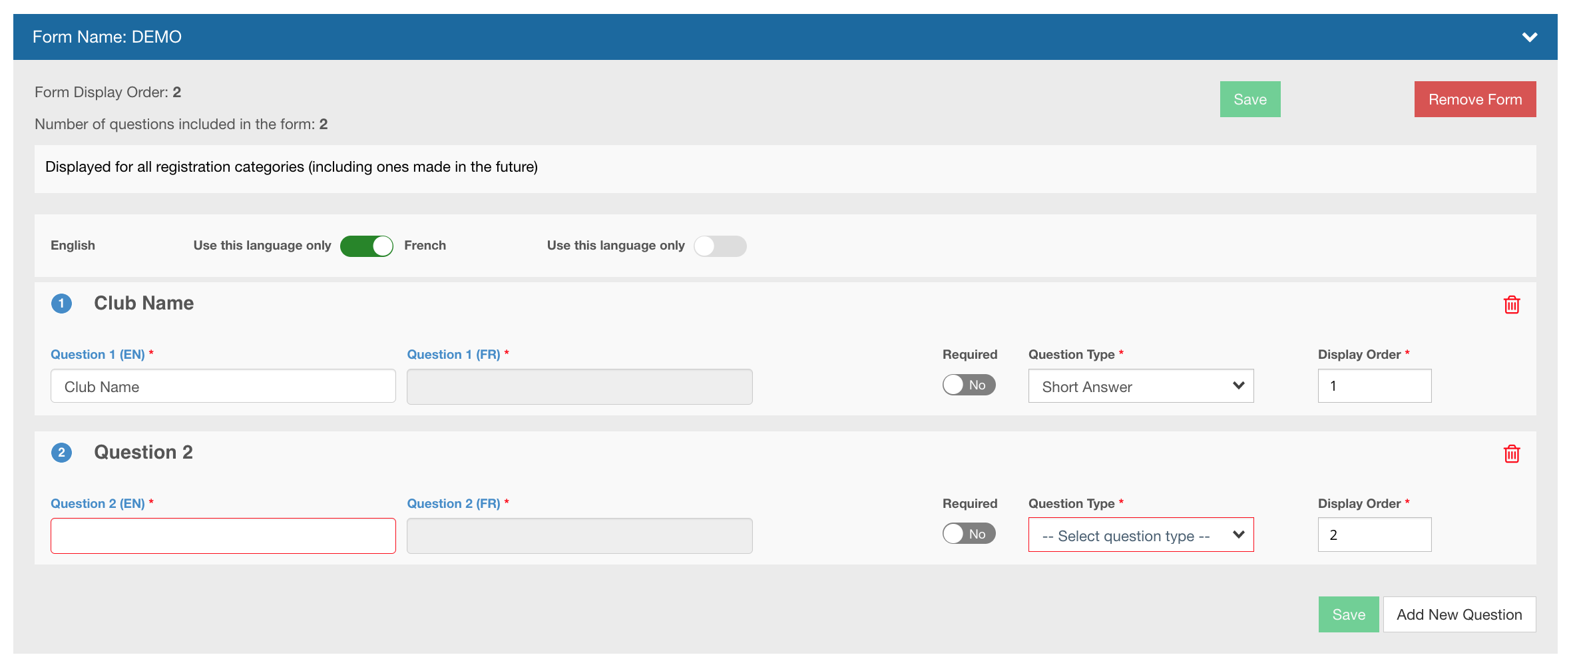
Task: Toggle Required switch for Club Name question
Action: point(969,385)
